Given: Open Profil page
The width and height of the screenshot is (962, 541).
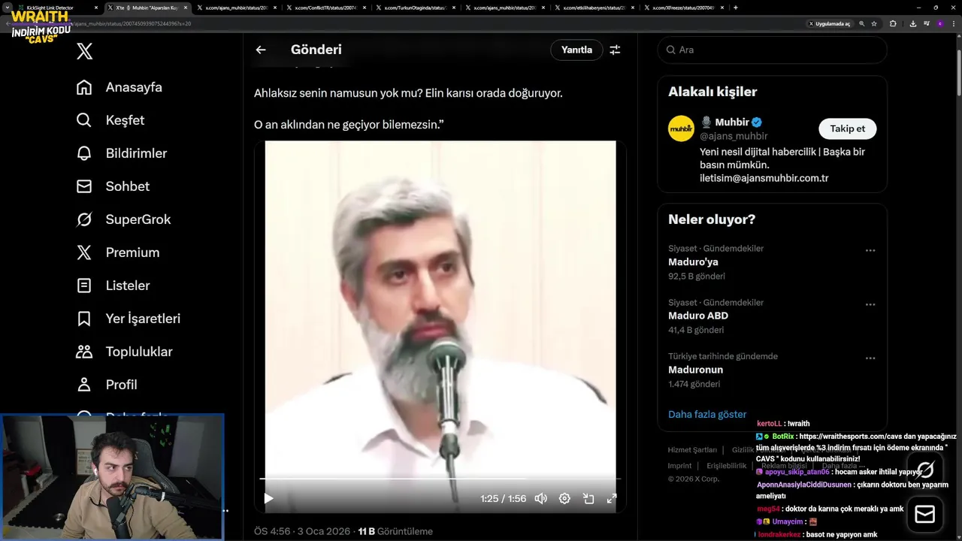Looking at the screenshot, I should (x=107, y=385).
